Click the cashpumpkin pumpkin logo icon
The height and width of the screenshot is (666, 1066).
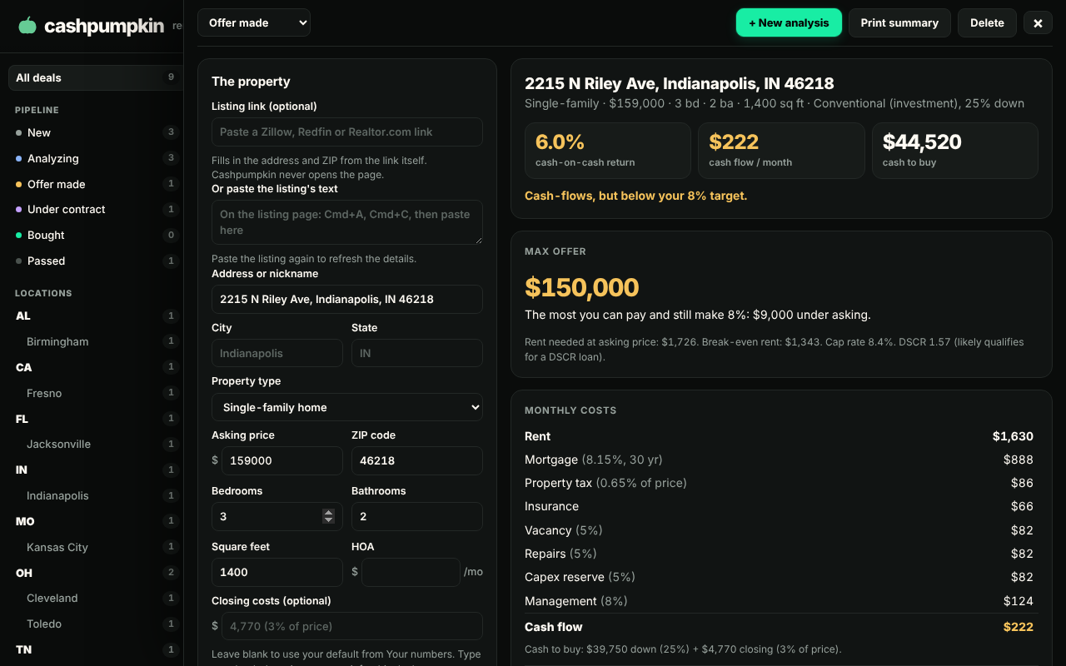point(27,25)
